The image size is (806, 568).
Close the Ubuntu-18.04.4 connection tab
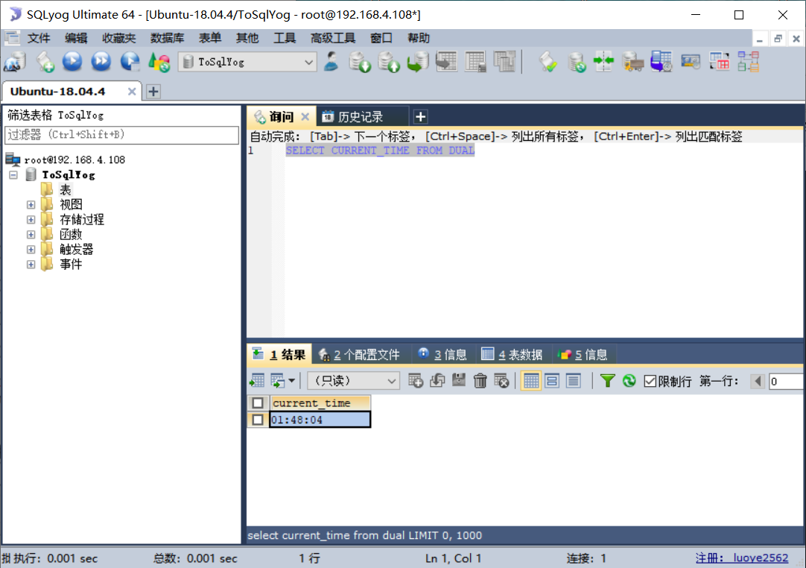(x=132, y=92)
